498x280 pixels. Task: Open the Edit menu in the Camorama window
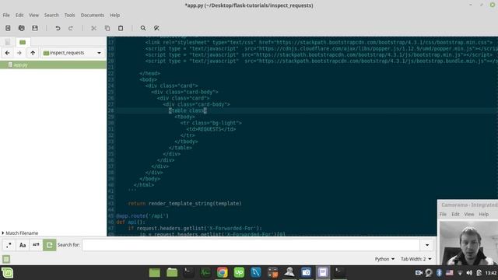pyautogui.click(x=455, y=215)
